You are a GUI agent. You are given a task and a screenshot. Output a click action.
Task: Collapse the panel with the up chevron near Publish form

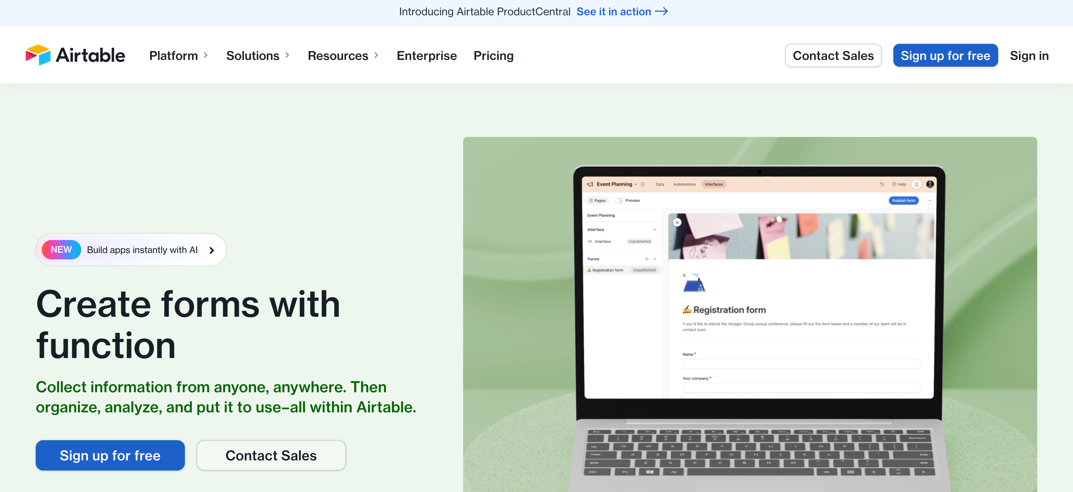pyautogui.click(x=930, y=201)
